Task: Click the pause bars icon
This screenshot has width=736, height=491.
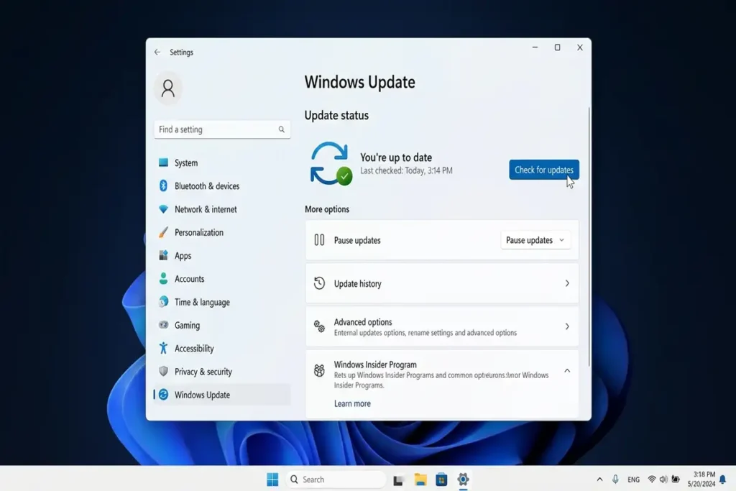Action: (x=319, y=240)
